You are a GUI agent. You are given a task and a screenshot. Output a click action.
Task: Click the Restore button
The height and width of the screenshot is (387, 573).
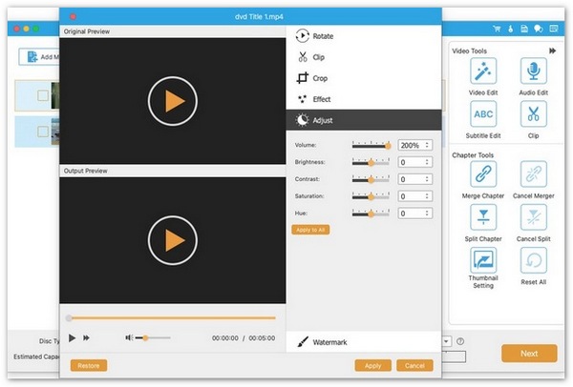[89, 365]
